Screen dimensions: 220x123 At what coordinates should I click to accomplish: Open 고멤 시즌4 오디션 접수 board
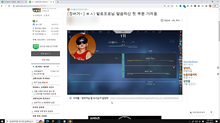pos(43,91)
